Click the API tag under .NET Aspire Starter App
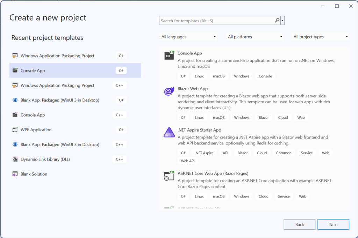 [225, 153]
